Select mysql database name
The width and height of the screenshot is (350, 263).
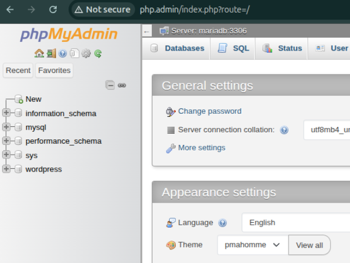tap(36, 127)
